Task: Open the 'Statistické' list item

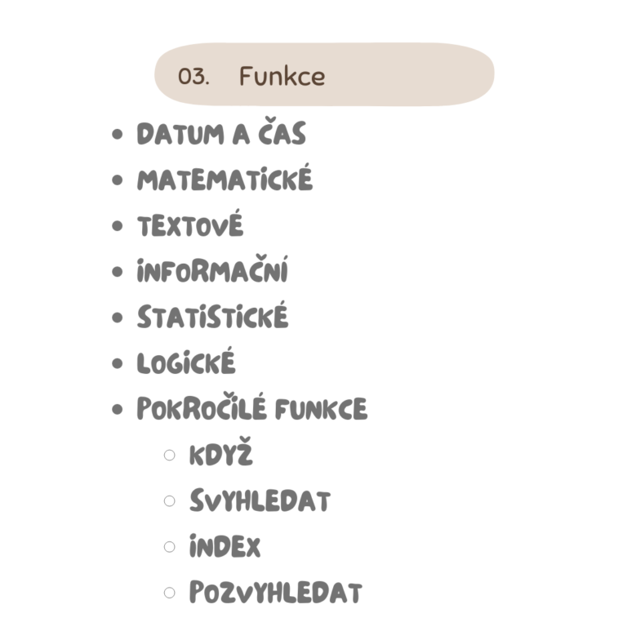Action: coord(213,315)
